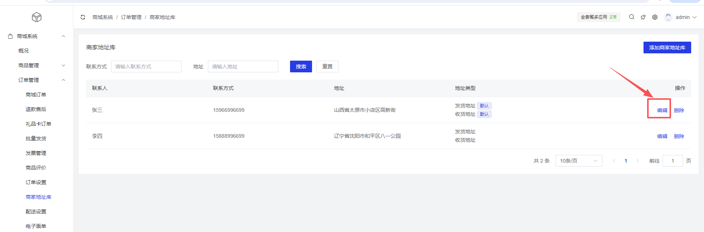Expand the 商品管理 submenu

click(x=63, y=65)
